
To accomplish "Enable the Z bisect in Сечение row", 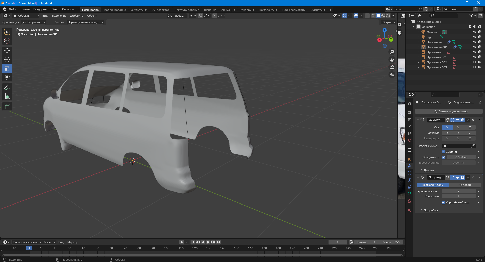I will [x=470, y=133].
